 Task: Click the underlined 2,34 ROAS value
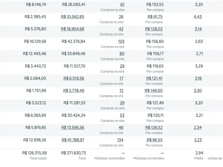coord(198,128)
